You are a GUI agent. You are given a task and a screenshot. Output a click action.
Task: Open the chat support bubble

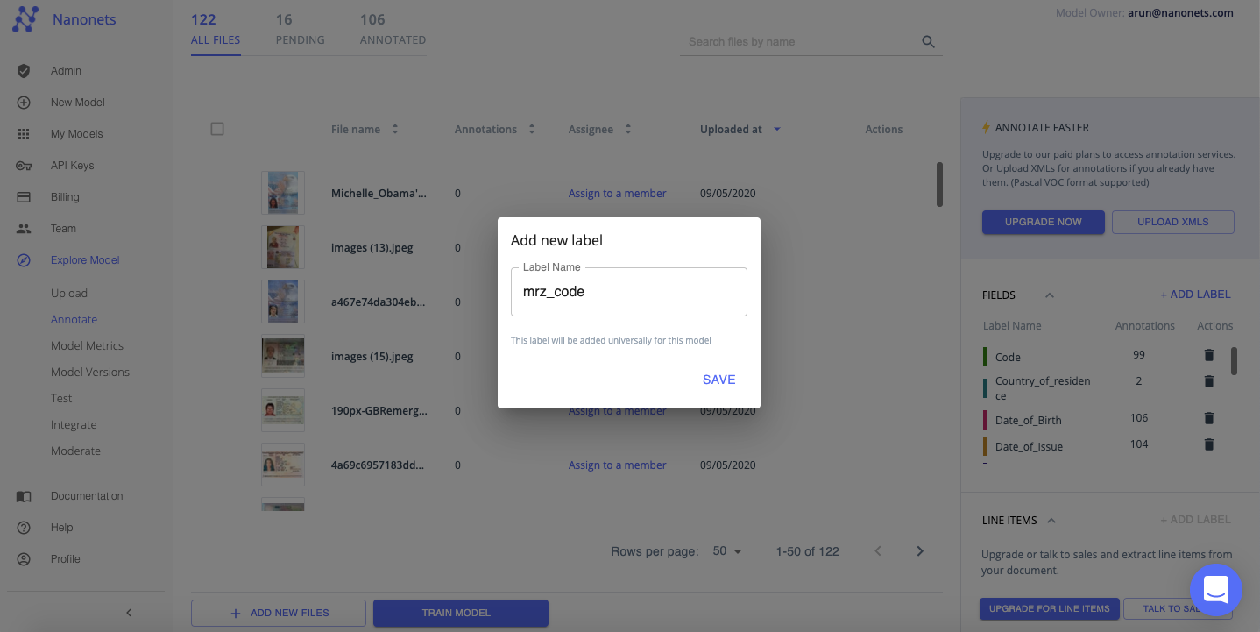coord(1215,590)
